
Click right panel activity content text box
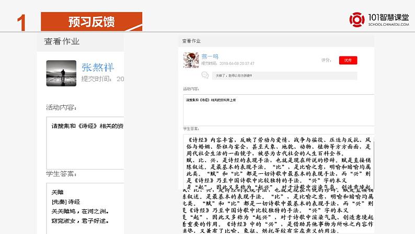tap(279, 110)
